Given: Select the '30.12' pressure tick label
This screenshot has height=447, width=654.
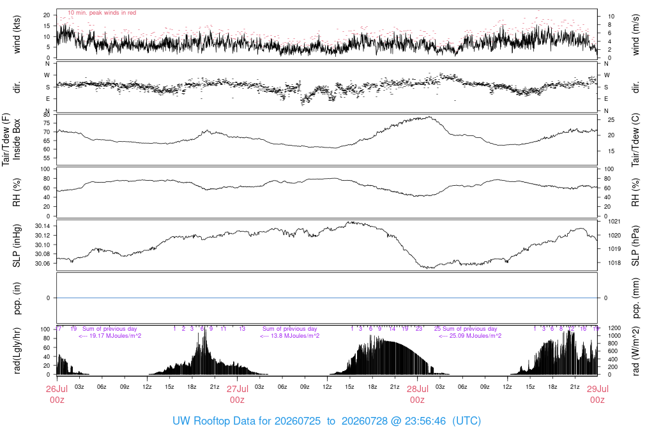Looking at the screenshot, I should pyautogui.click(x=43, y=235).
